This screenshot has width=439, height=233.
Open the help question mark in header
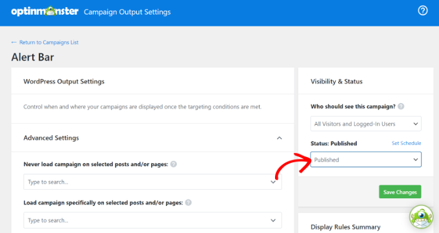click(423, 10)
